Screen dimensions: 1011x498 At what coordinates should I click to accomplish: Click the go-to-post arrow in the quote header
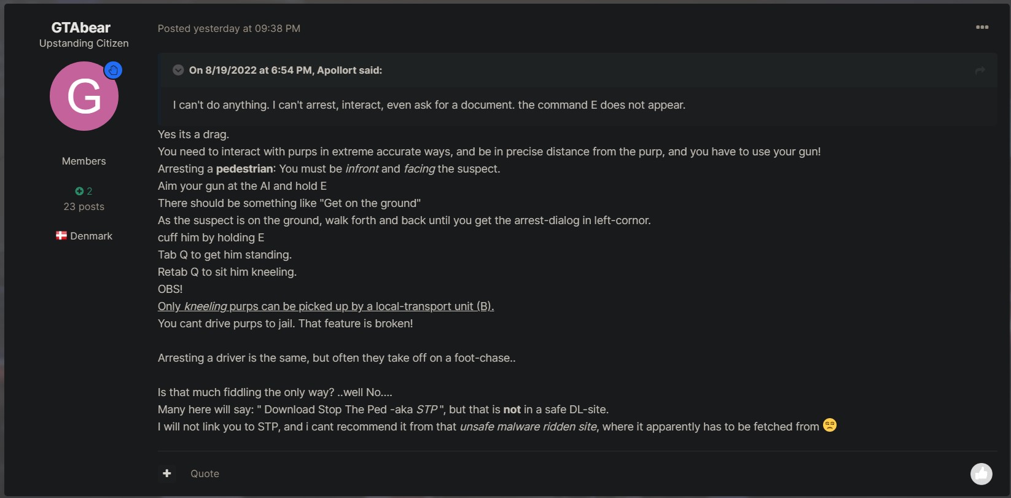pos(980,71)
